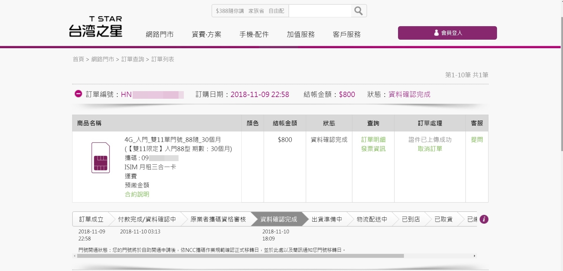563x271 pixels.
Task: Click the ISIM 月租三合一卡 text
Action: tap(150, 167)
